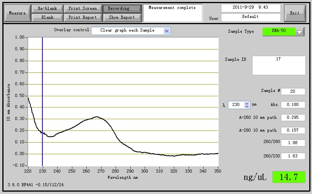Screen dimensions: 312x194
Task: Click the User Default field
Action: coord(251,17)
